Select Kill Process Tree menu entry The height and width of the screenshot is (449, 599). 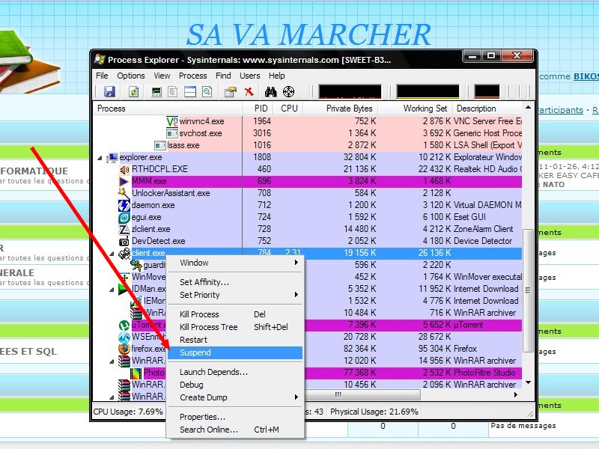pos(235,327)
